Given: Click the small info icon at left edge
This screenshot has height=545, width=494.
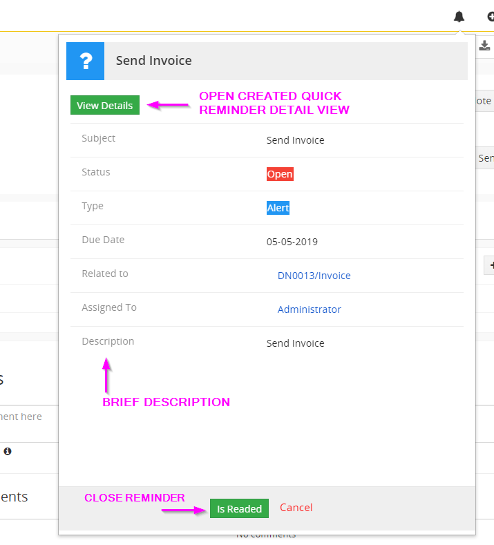Looking at the screenshot, I should coord(8,451).
